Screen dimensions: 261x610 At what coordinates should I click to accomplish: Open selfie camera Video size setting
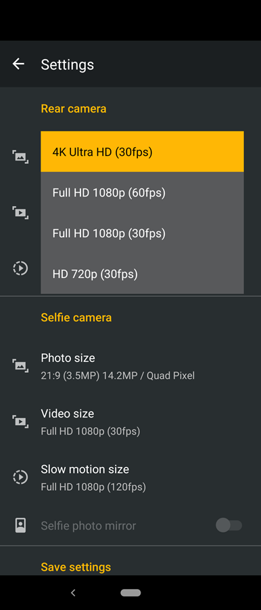pyautogui.click(x=130, y=422)
